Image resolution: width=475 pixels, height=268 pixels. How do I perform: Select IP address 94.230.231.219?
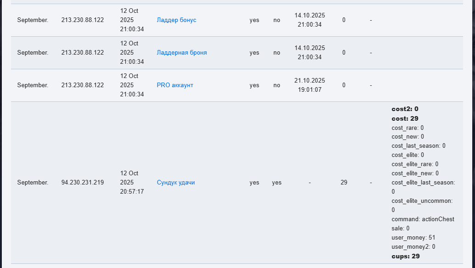83,183
